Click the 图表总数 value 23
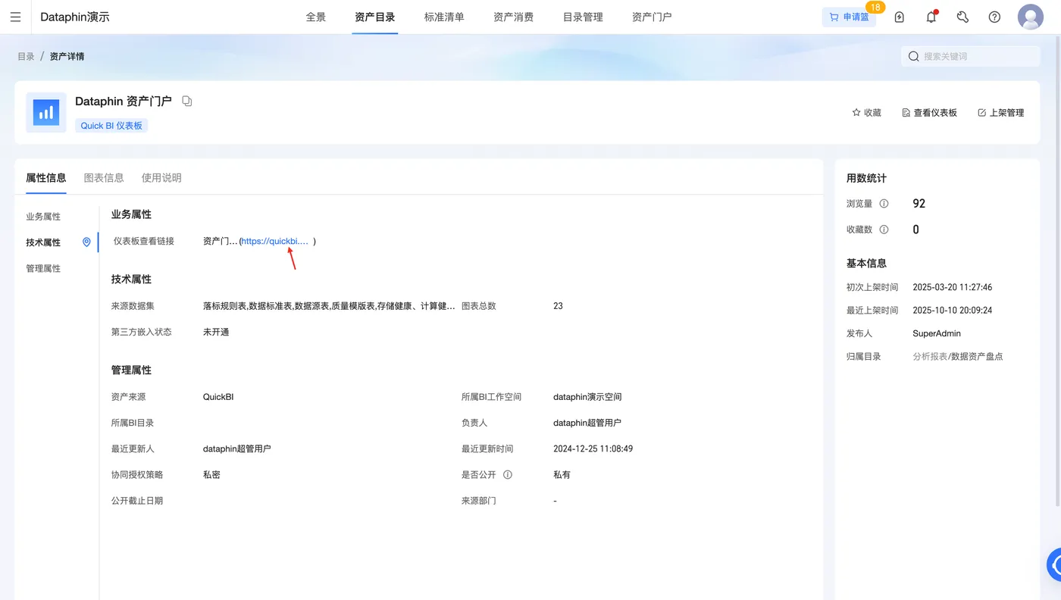 [x=558, y=306]
